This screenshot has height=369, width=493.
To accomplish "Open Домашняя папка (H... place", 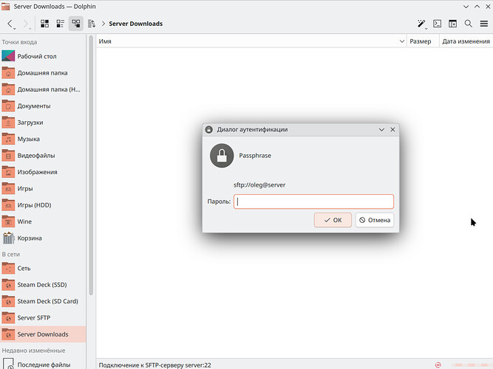I will pyautogui.click(x=43, y=89).
